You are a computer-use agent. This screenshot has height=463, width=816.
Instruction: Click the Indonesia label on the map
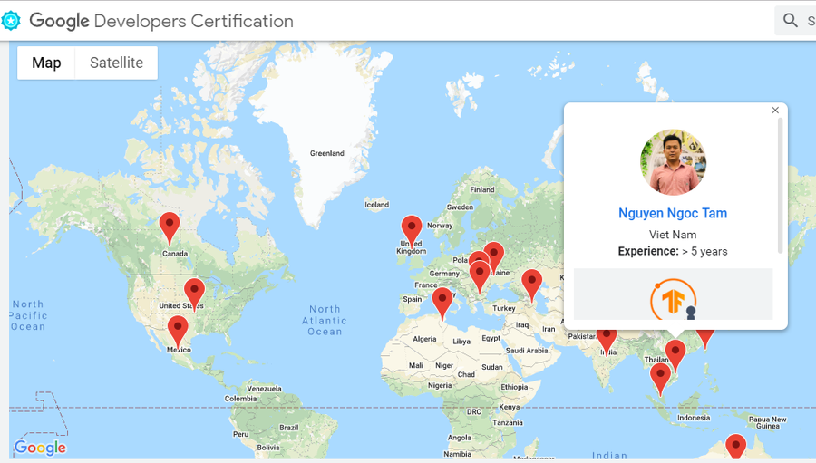click(x=694, y=418)
